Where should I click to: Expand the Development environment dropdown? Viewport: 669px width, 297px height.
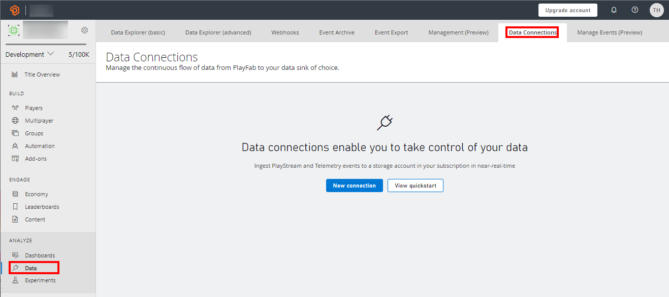click(30, 54)
